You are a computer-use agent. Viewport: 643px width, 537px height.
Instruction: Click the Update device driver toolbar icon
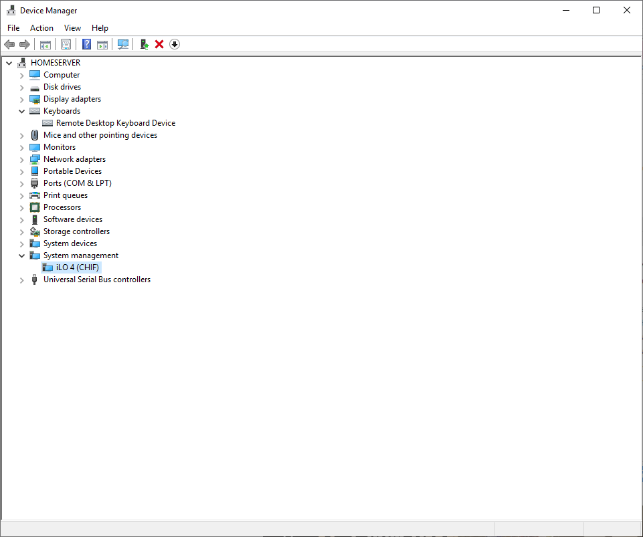click(144, 44)
